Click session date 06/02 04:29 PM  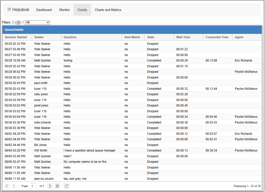pyautogui.click(x=15, y=133)
